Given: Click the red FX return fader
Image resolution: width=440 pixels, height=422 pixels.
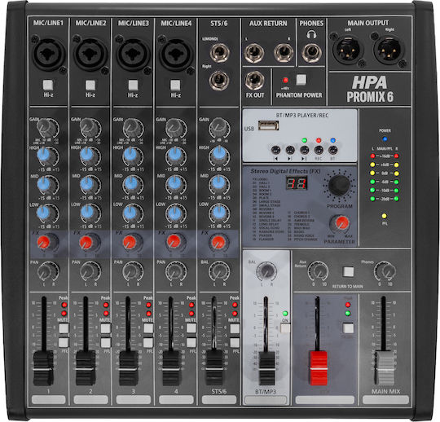Looking at the screenshot, I should (x=319, y=367).
